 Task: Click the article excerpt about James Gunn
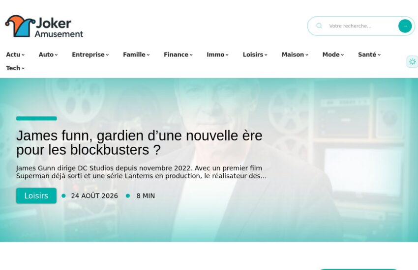(x=141, y=172)
